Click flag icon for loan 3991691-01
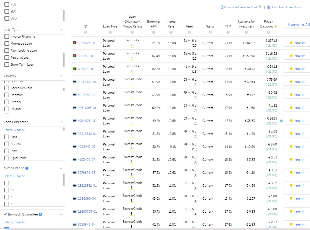Image resolution: width=310 pixels, height=230 pixels. pyautogui.click(x=75, y=56)
